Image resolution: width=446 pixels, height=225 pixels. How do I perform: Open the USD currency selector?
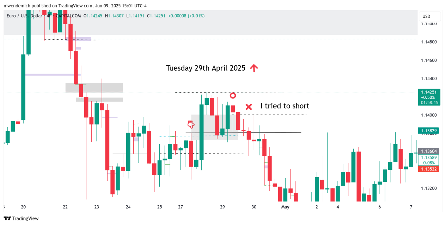426,16
